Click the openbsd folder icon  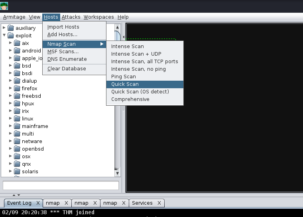17,149
